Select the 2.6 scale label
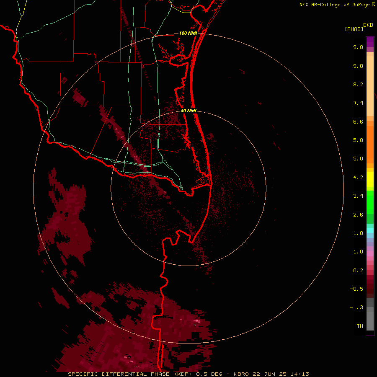 click(358, 215)
